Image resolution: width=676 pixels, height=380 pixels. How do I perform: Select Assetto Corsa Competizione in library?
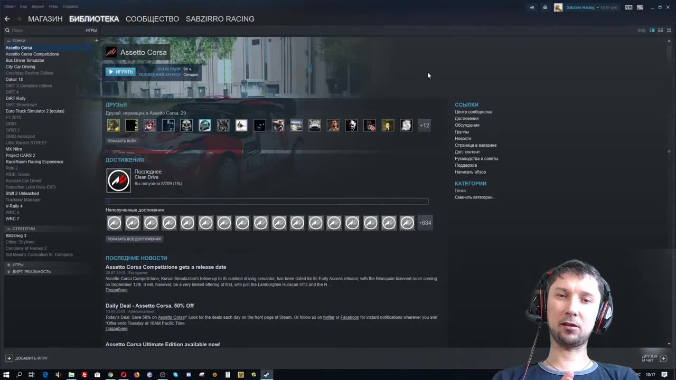pyautogui.click(x=32, y=54)
